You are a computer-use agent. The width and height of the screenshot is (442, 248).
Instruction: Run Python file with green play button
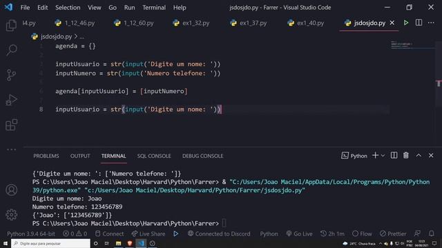(406, 23)
